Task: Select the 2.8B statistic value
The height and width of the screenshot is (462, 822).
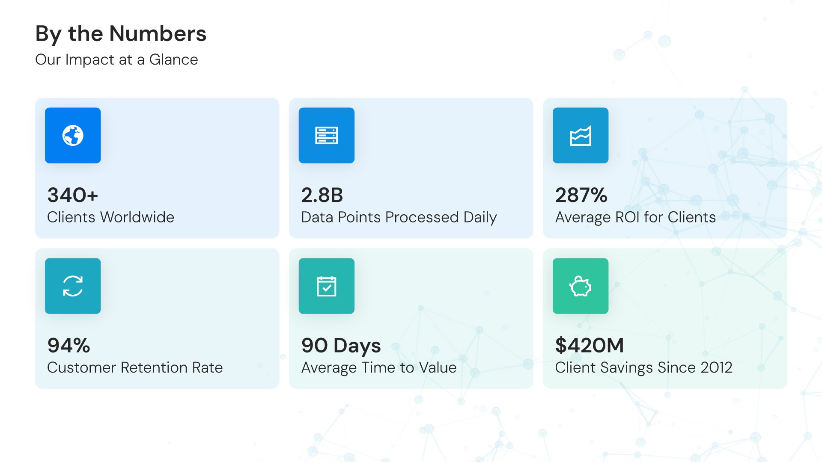Action: tap(322, 195)
